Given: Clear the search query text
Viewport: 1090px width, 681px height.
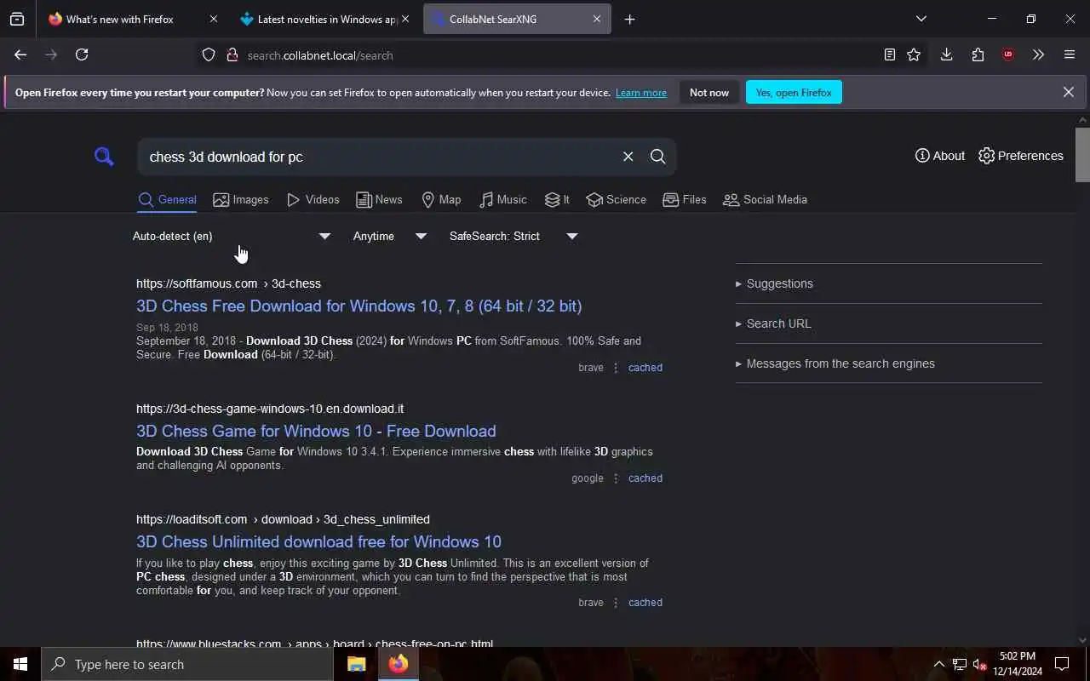Looking at the screenshot, I should pyautogui.click(x=628, y=157).
